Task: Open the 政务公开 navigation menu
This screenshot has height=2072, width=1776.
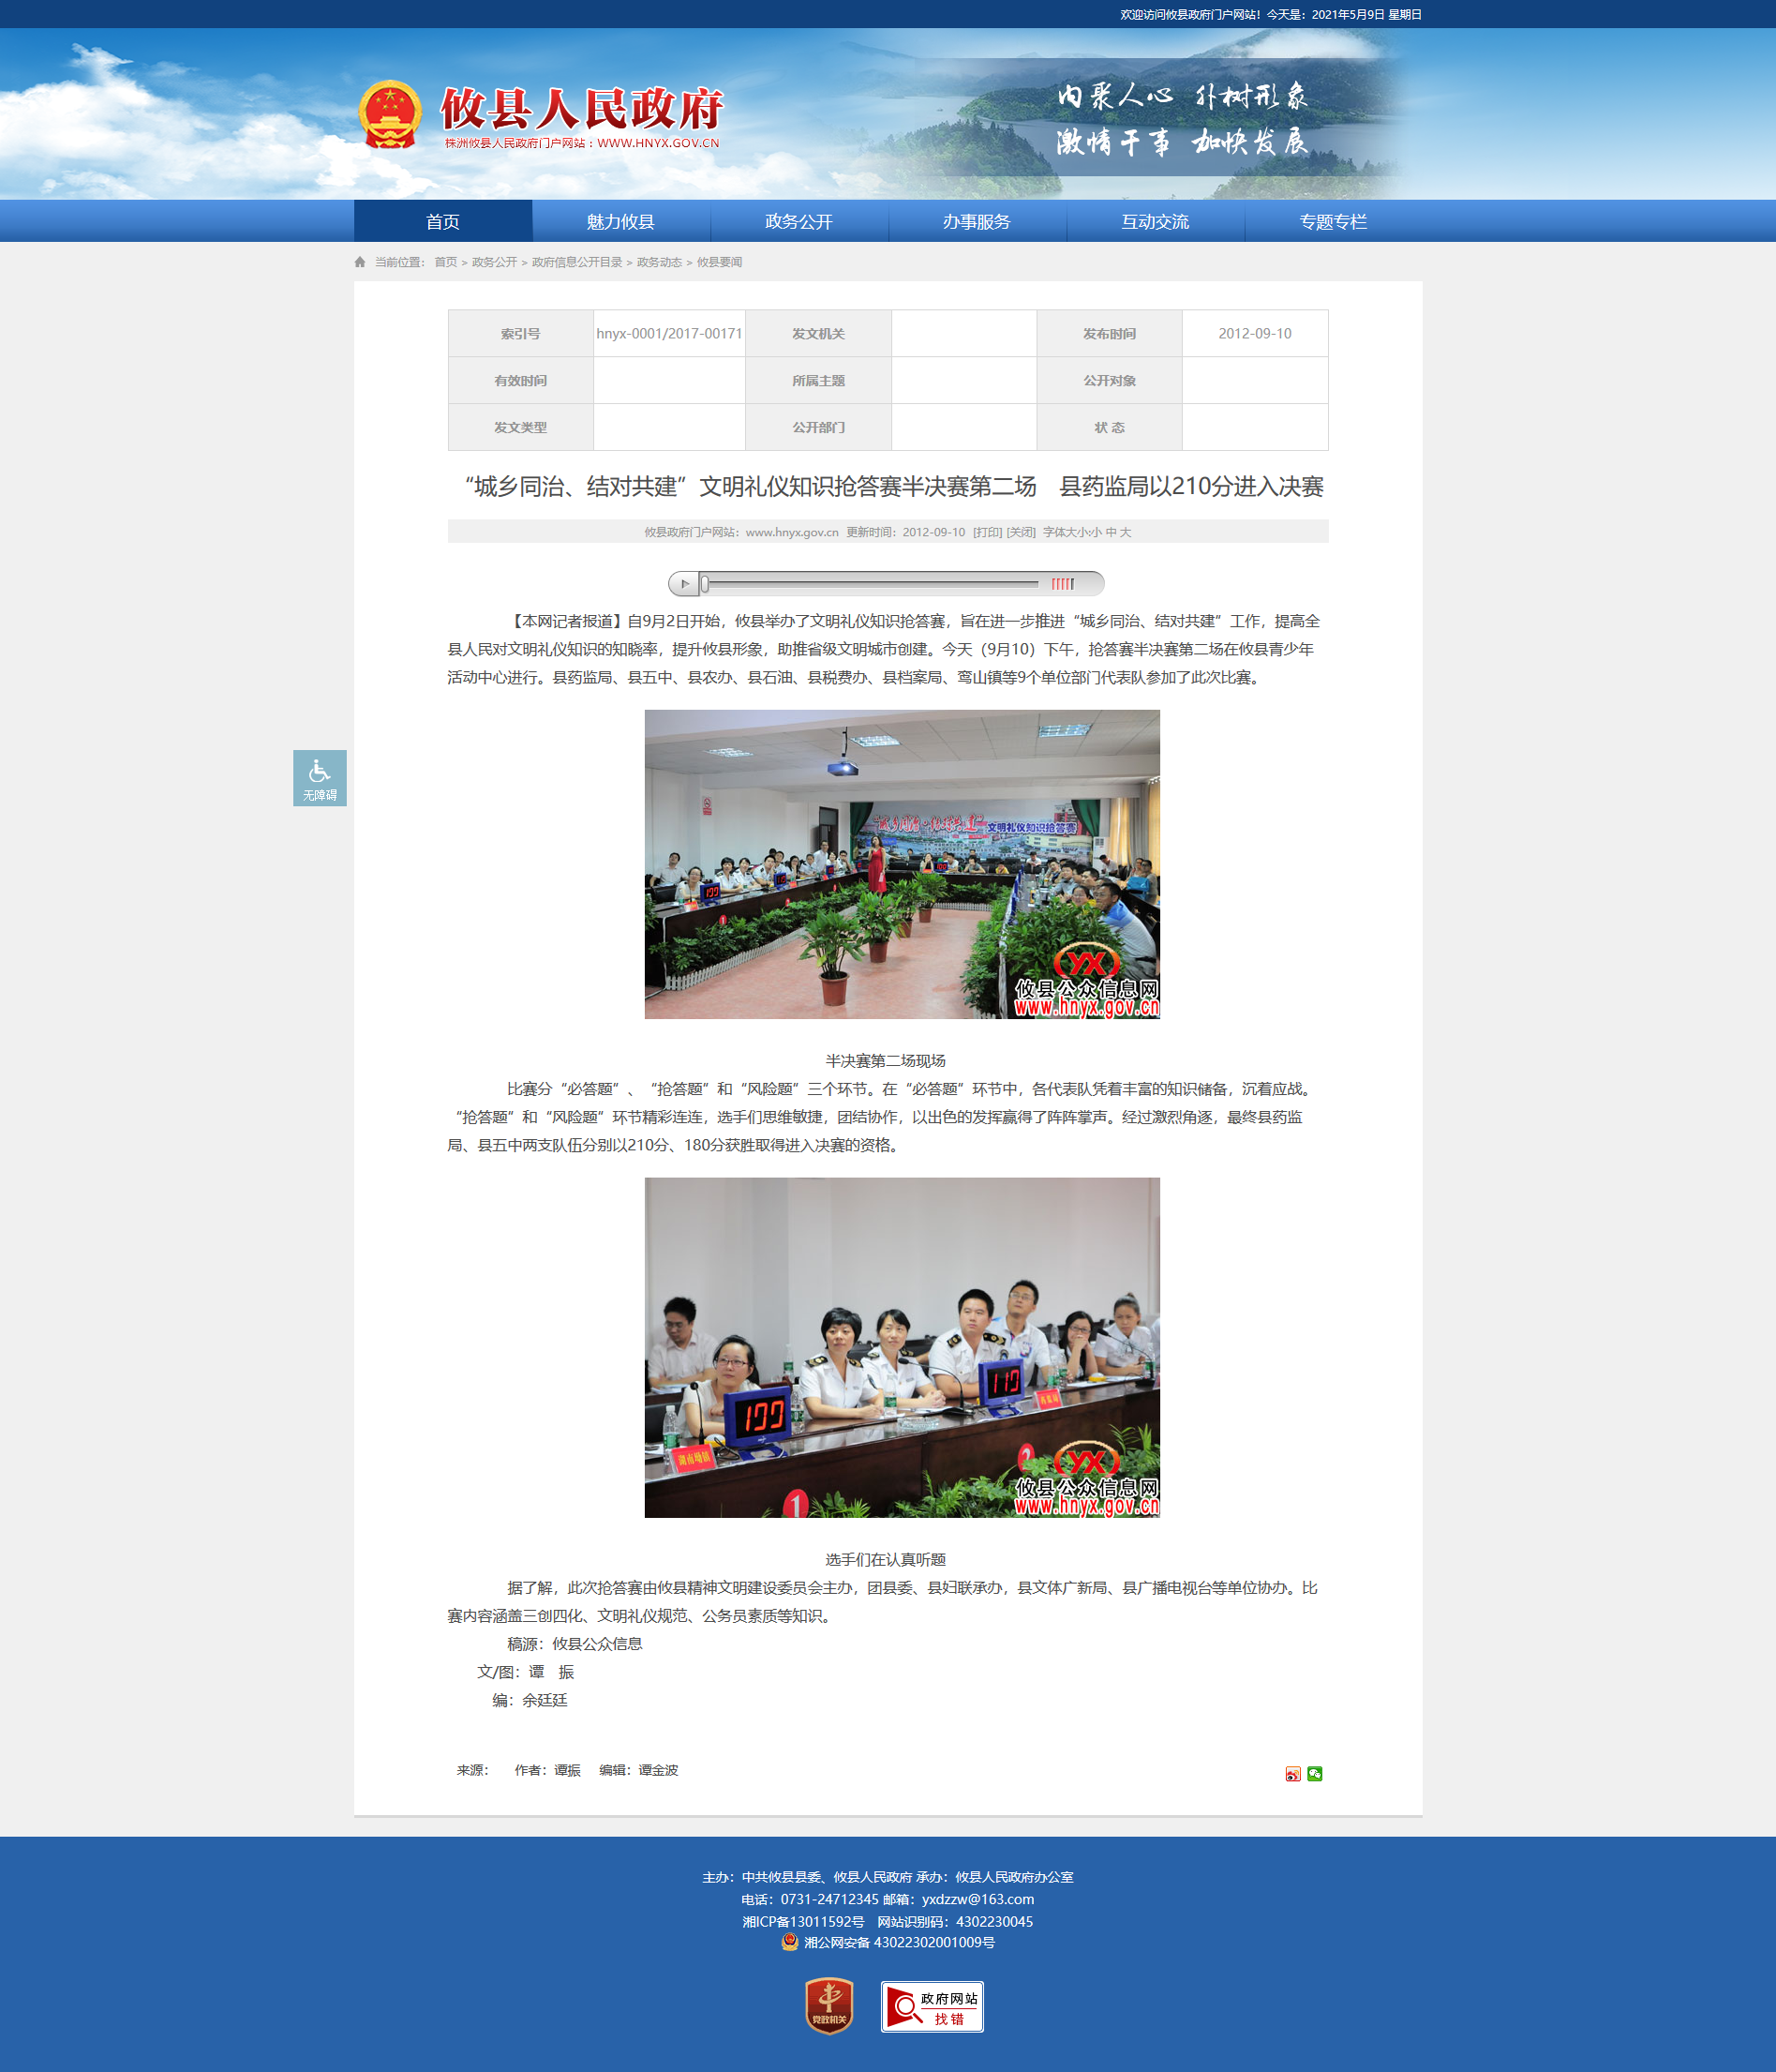Action: click(x=798, y=221)
